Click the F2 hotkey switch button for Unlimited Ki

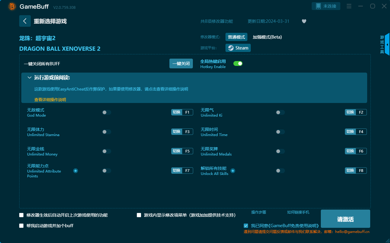[x=356, y=112]
